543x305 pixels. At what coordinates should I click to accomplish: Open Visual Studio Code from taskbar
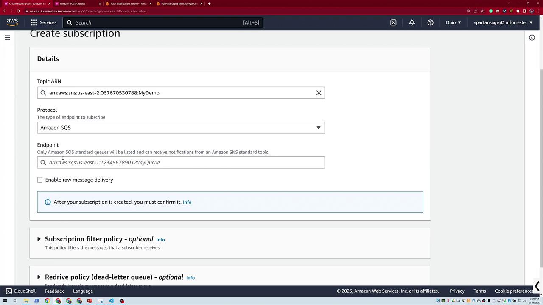point(111,301)
